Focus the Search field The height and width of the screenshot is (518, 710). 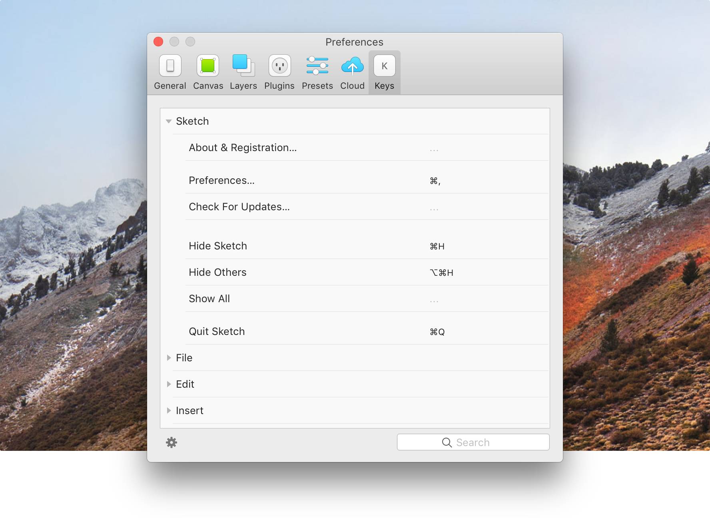[473, 442]
